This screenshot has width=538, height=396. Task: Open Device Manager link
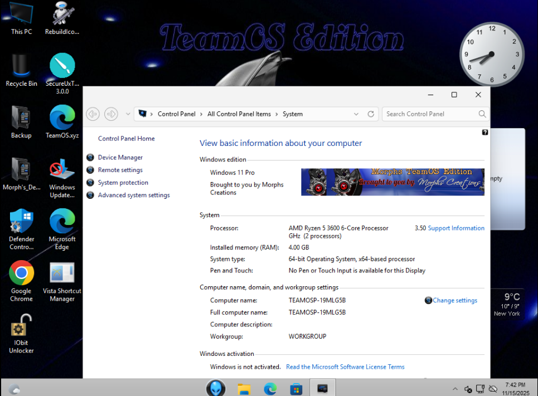pyautogui.click(x=120, y=158)
